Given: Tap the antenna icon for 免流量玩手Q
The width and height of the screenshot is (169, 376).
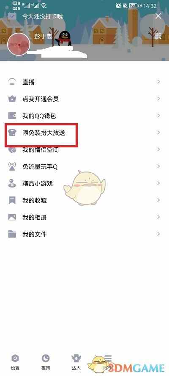Looking at the screenshot, I should [x=12, y=166].
